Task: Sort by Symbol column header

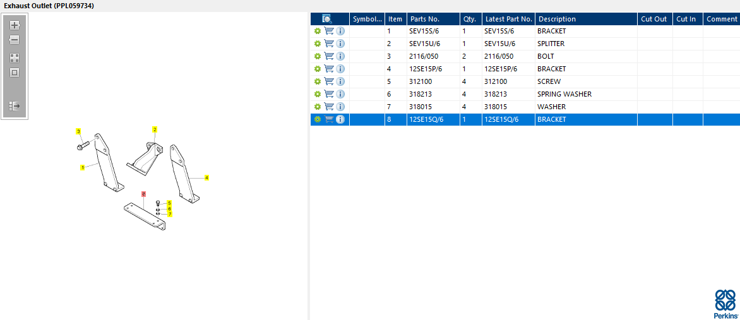Action: pos(367,19)
